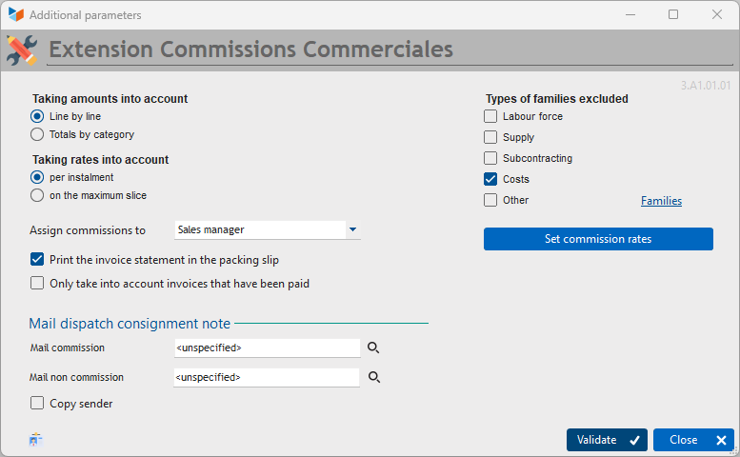The width and height of the screenshot is (740, 457).
Task: Click the small user icon at bottom left
Action: click(35, 440)
